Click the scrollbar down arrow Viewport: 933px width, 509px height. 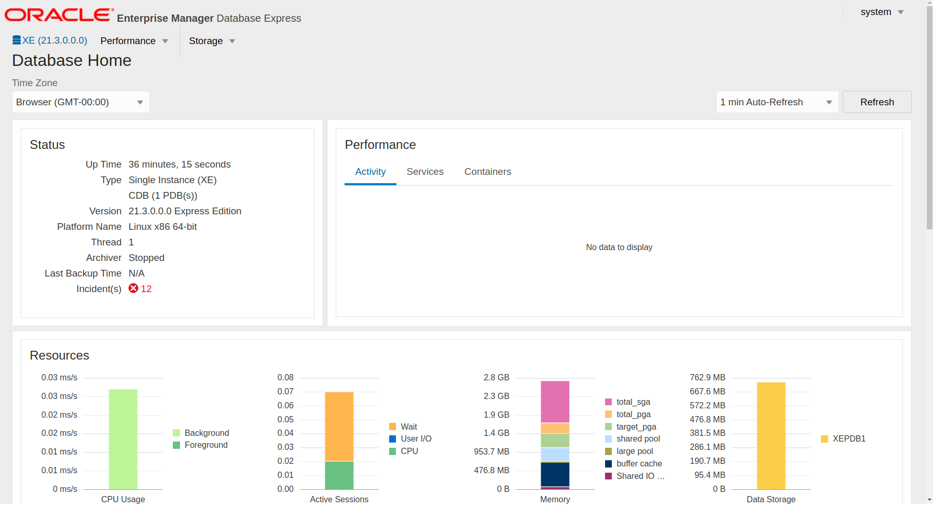click(x=929, y=500)
